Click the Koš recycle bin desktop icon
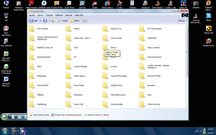Screen dimensions: 216x135 point(6,17)
